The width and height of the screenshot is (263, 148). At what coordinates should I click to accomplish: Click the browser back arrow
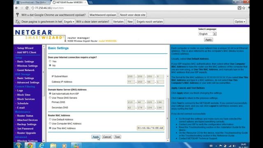(x=16, y=8)
